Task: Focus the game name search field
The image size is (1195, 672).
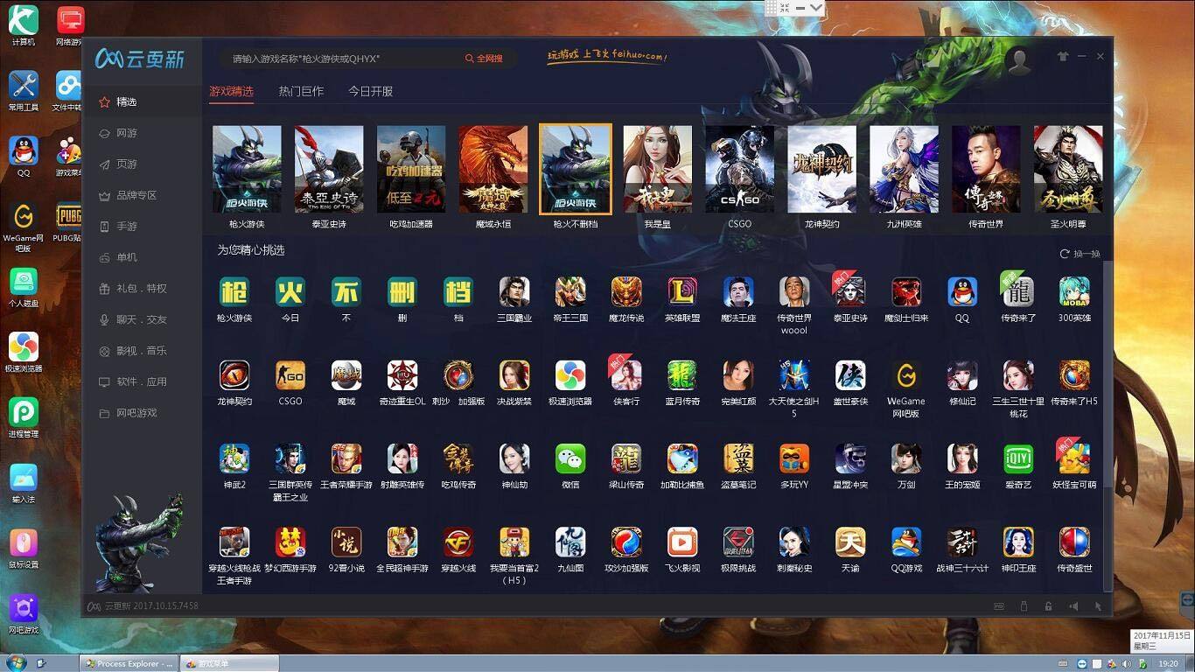Action: coord(341,59)
